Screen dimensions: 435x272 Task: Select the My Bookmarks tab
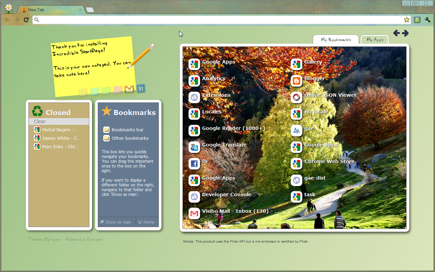pyautogui.click(x=336, y=39)
